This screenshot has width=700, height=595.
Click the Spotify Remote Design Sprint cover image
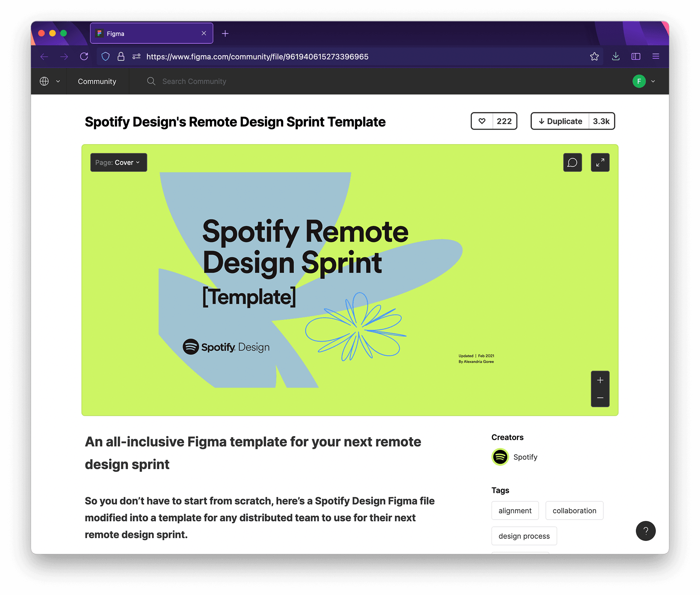(x=350, y=280)
